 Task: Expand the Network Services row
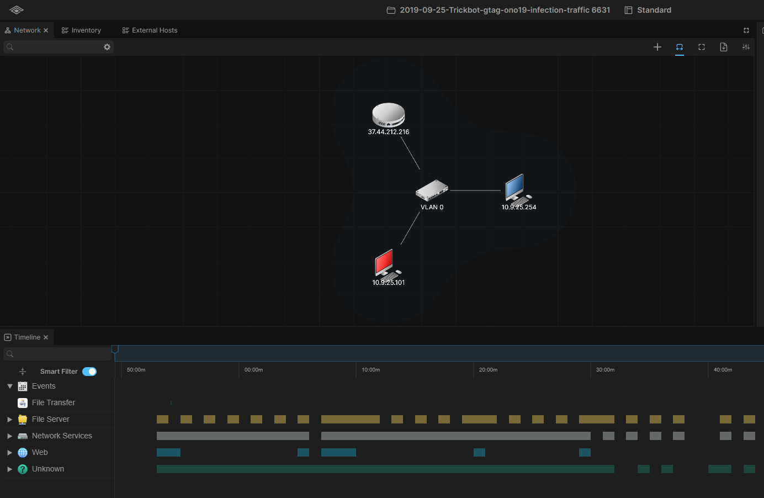[10, 436]
